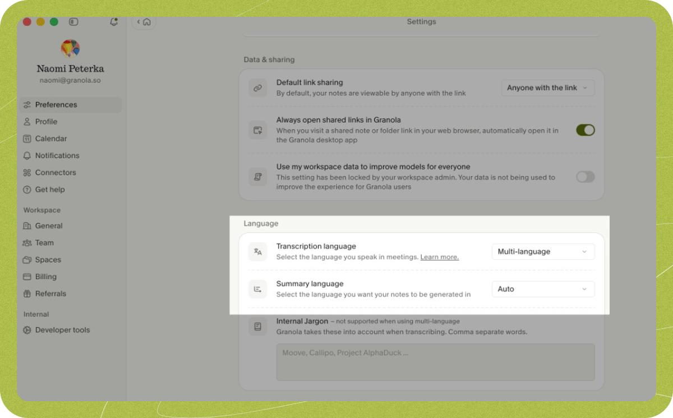
Task: Click the Profile person icon
Action: pos(27,122)
